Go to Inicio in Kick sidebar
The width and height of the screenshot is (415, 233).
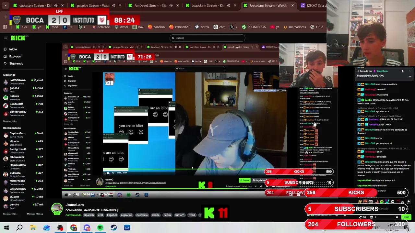coord(13,49)
